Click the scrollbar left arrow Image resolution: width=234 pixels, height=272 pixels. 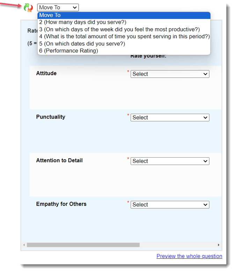(x=24, y=245)
